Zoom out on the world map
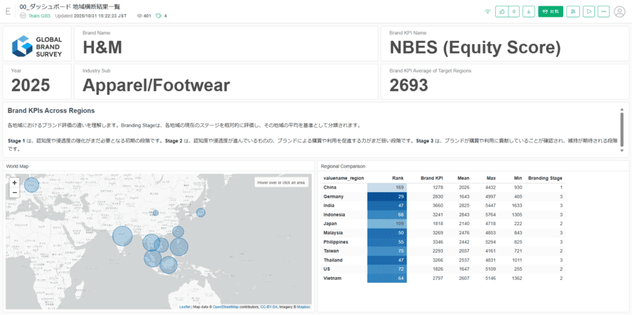Image resolution: width=632 pixels, height=315 pixels. click(x=15, y=192)
